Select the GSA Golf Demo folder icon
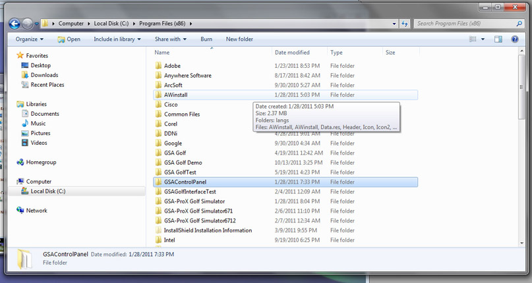532x283 pixels. 158,163
